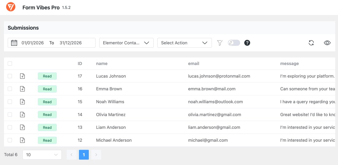Check the box for submission ID 14
The height and width of the screenshot is (165, 338).
10,115
